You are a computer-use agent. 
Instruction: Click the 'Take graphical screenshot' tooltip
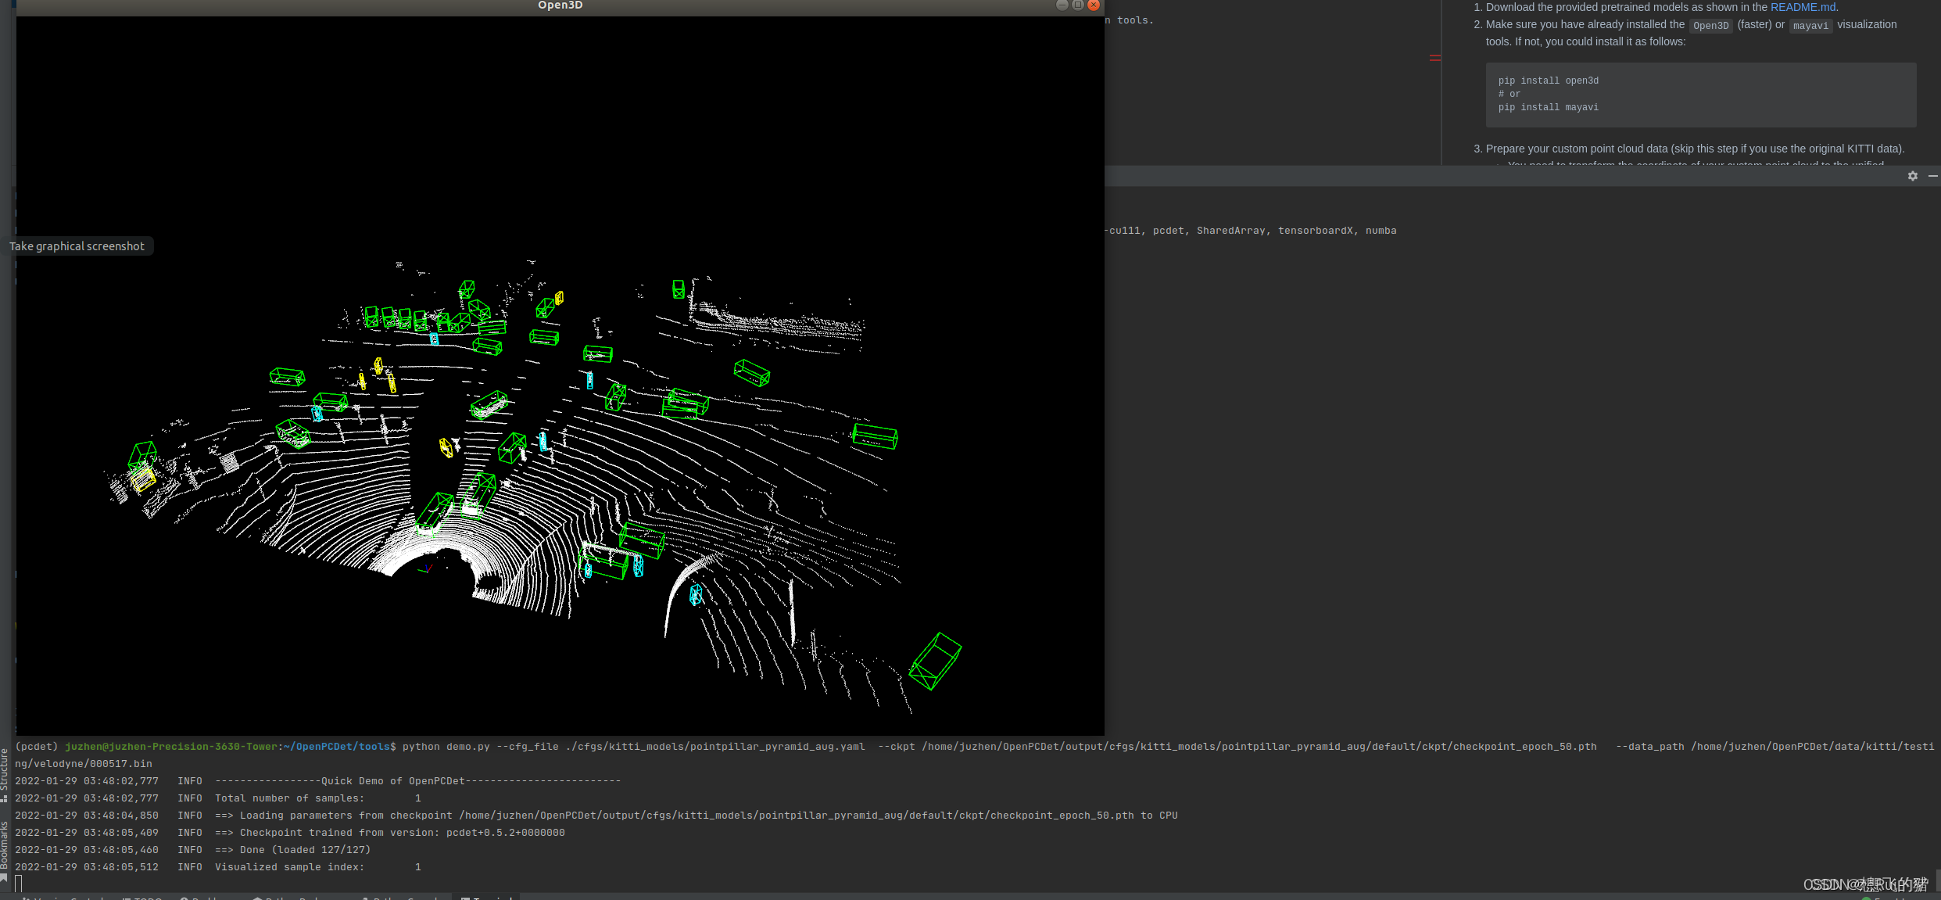[77, 246]
